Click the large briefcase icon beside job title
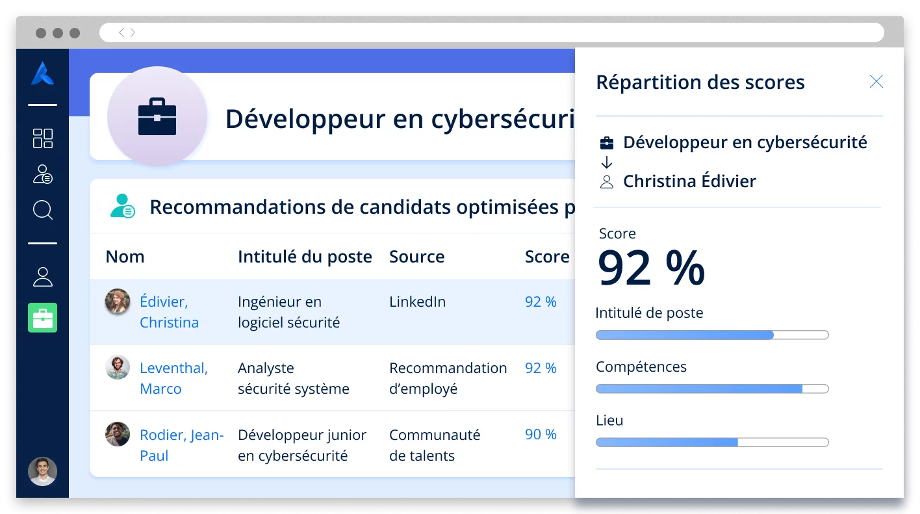 click(x=157, y=117)
